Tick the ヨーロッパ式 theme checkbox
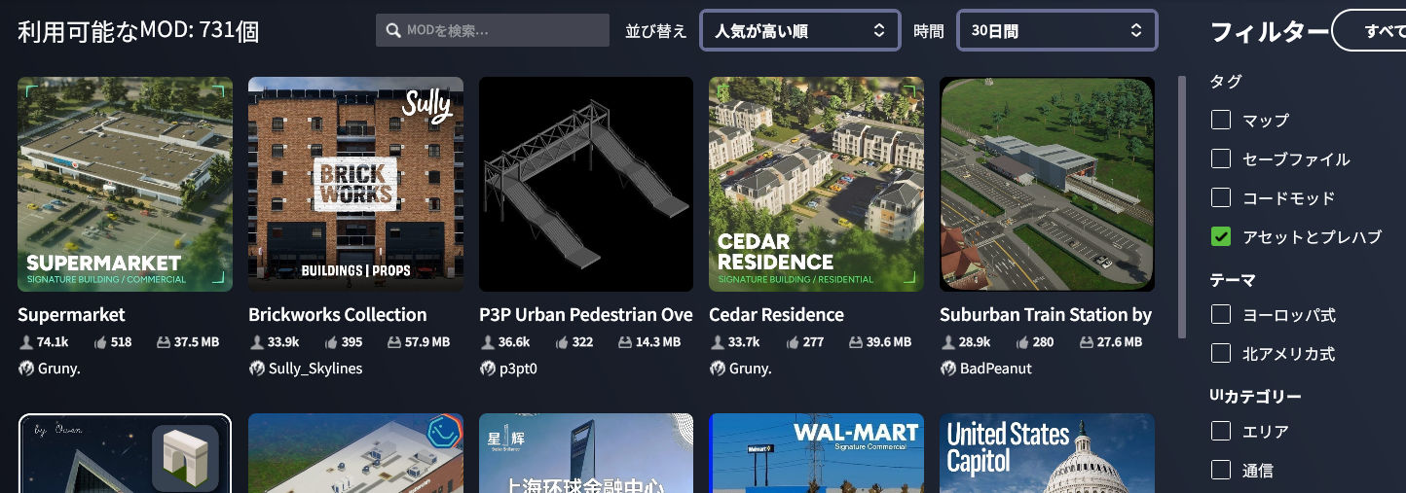Screen dimensions: 1406x493 point(1221,315)
